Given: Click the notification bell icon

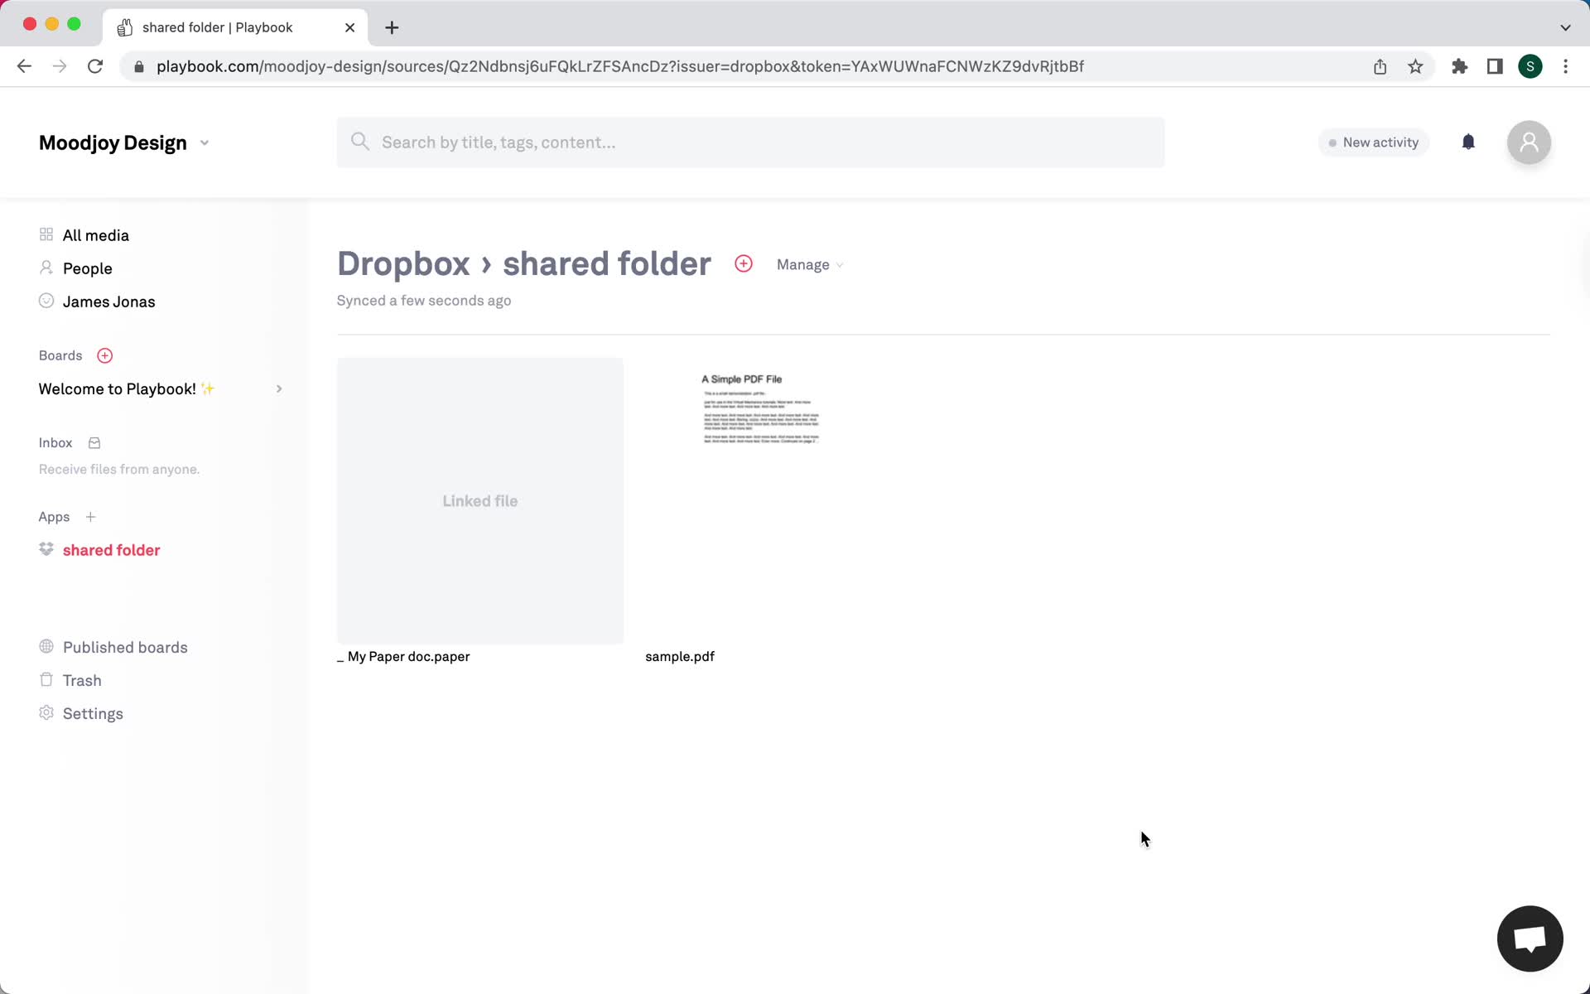Looking at the screenshot, I should pos(1468,142).
